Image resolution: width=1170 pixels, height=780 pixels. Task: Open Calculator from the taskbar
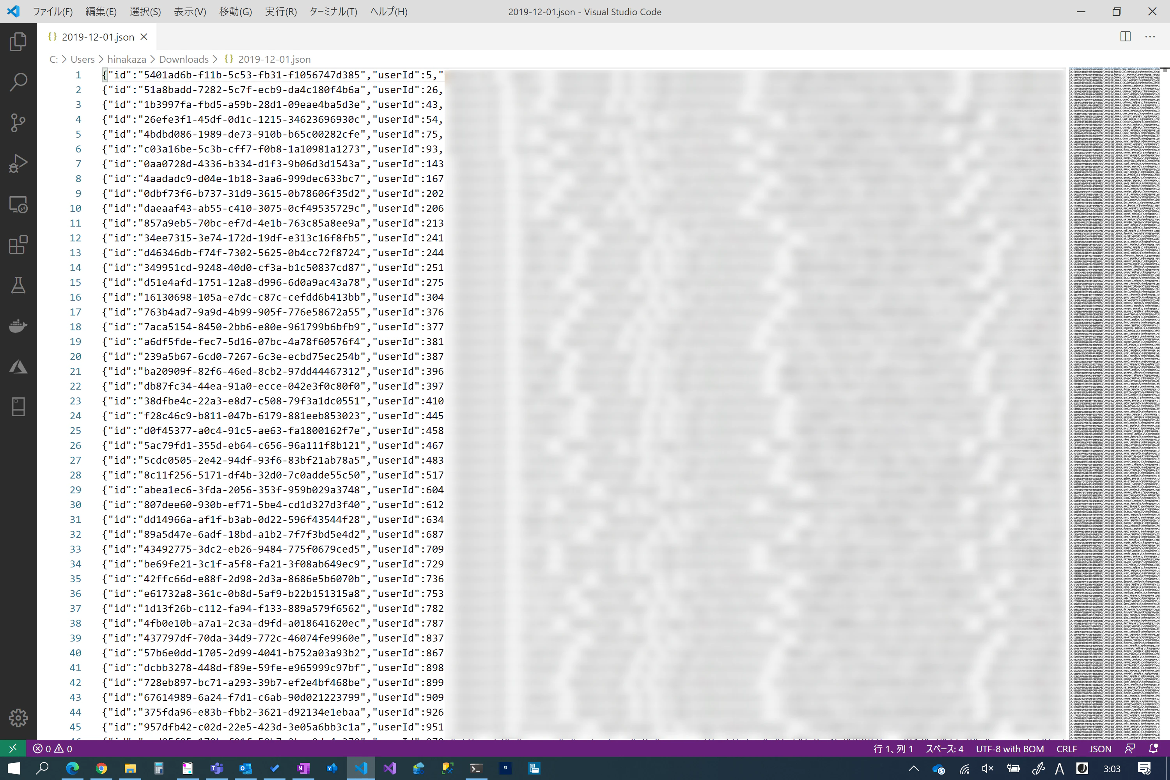pyautogui.click(x=159, y=768)
